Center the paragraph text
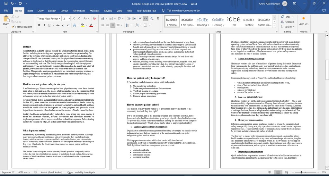The image size is (329, 176). pyautogui.click(x=108, y=25)
